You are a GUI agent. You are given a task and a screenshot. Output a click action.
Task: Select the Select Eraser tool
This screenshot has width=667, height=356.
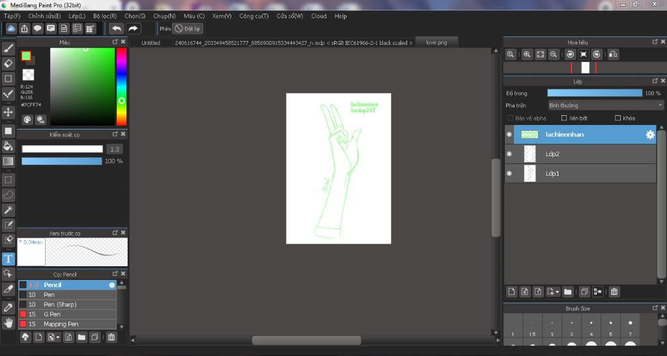(8, 240)
